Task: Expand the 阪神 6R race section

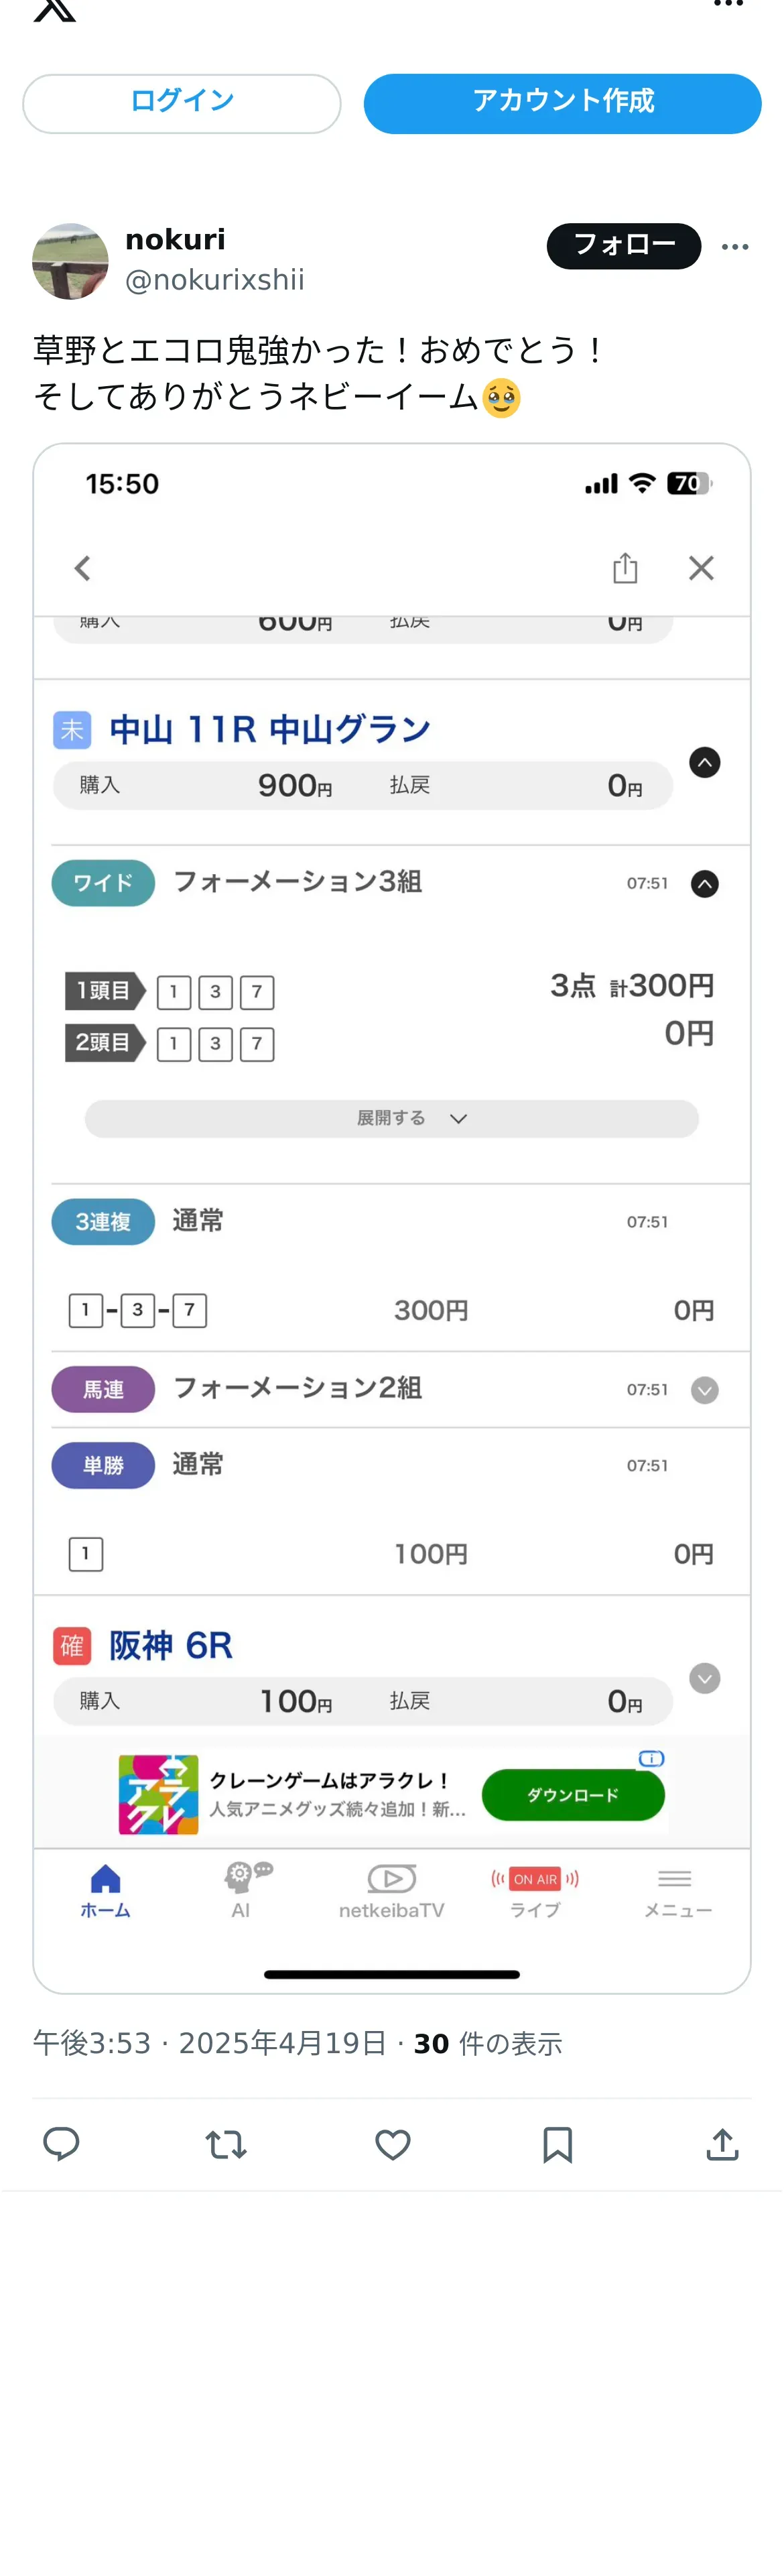Action: coord(705,1678)
